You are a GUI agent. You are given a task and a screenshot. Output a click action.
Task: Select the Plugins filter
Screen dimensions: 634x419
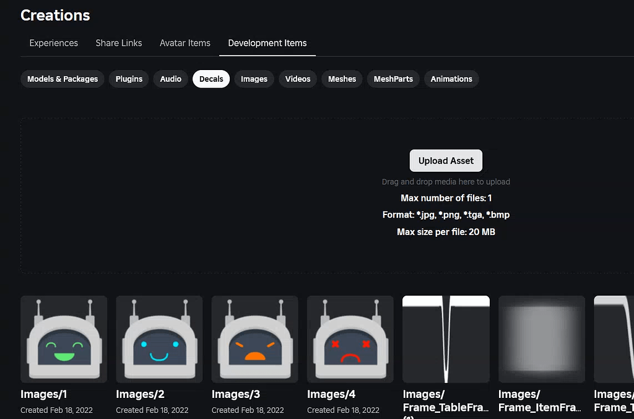click(x=128, y=79)
